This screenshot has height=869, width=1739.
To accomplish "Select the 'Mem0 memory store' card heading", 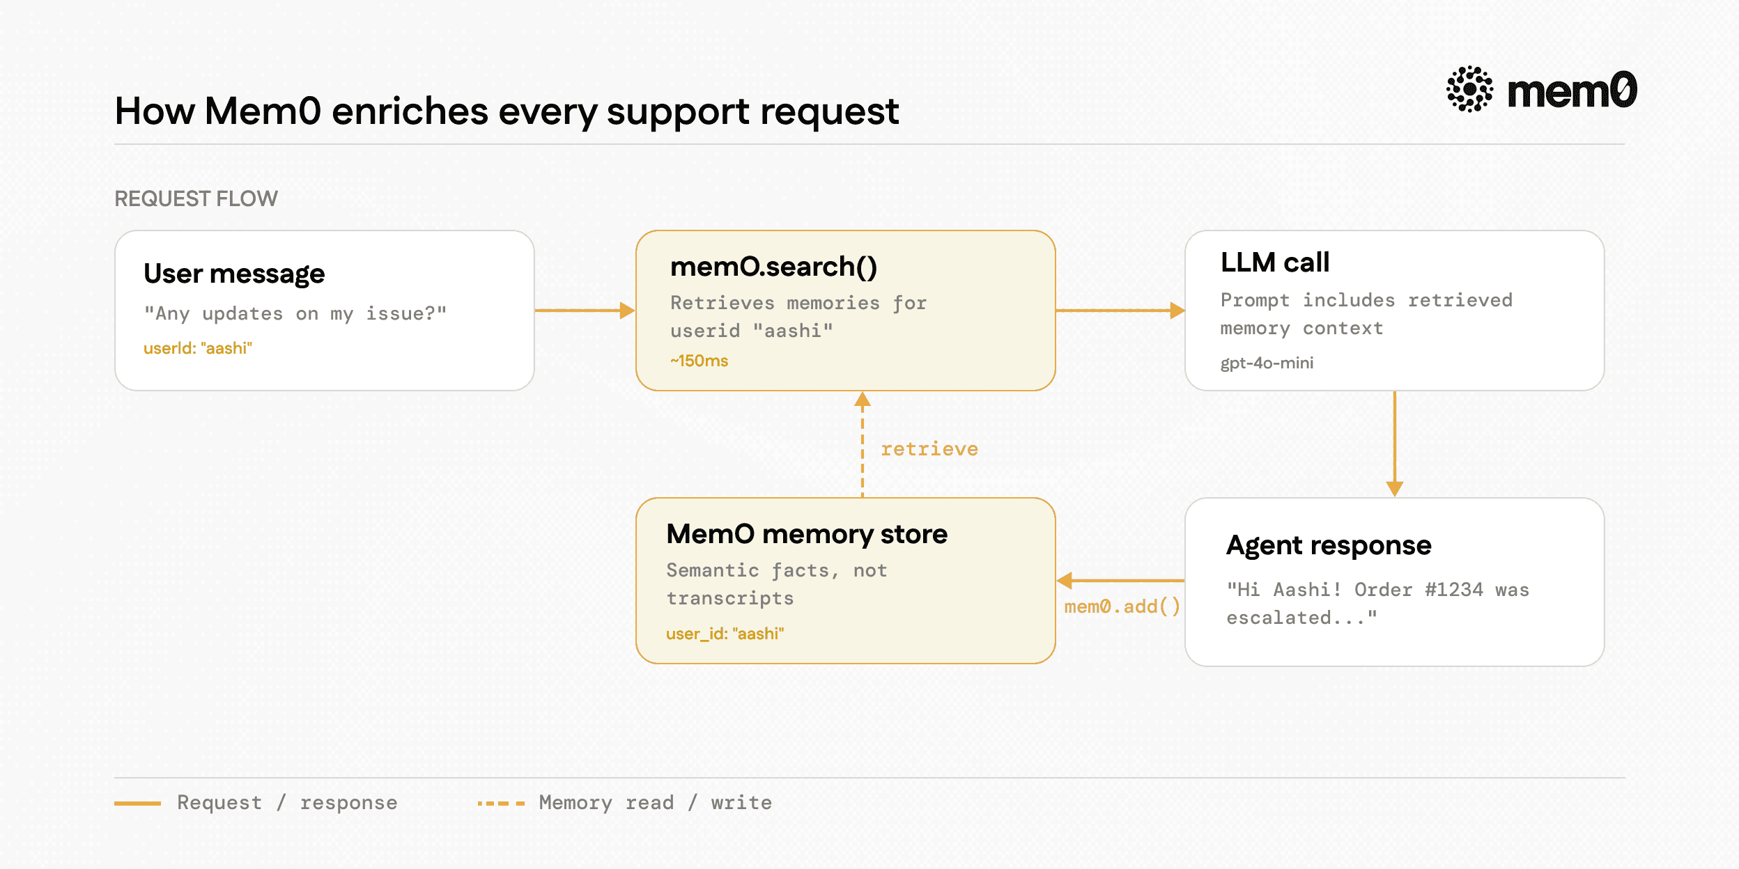I will 807,534.
